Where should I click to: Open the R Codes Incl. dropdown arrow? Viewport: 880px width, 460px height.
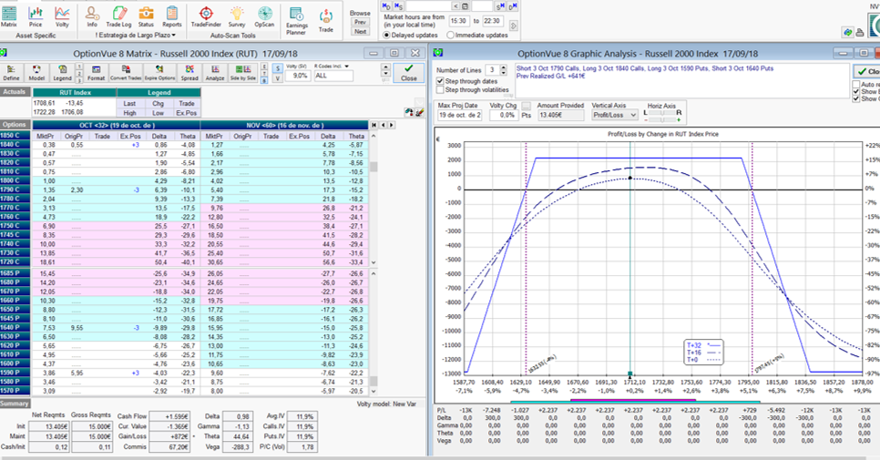click(347, 66)
